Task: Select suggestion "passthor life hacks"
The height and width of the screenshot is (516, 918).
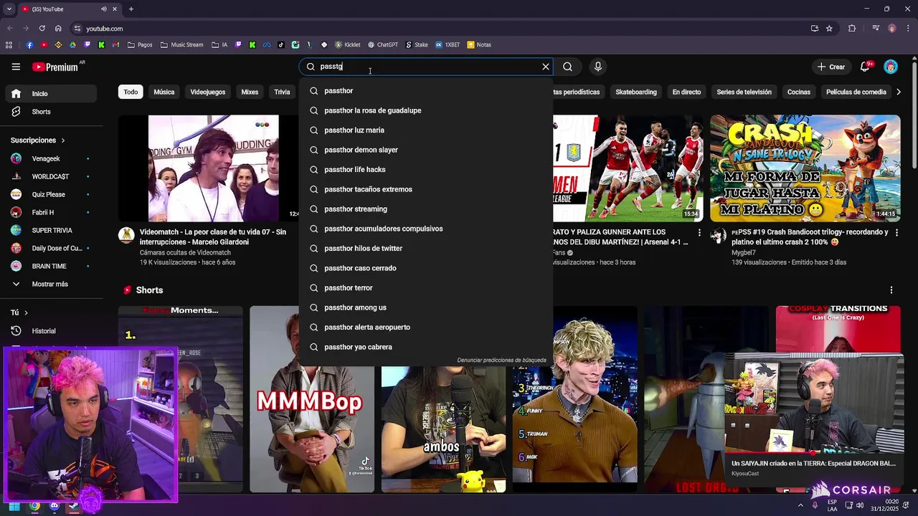Action: [425, 170]
